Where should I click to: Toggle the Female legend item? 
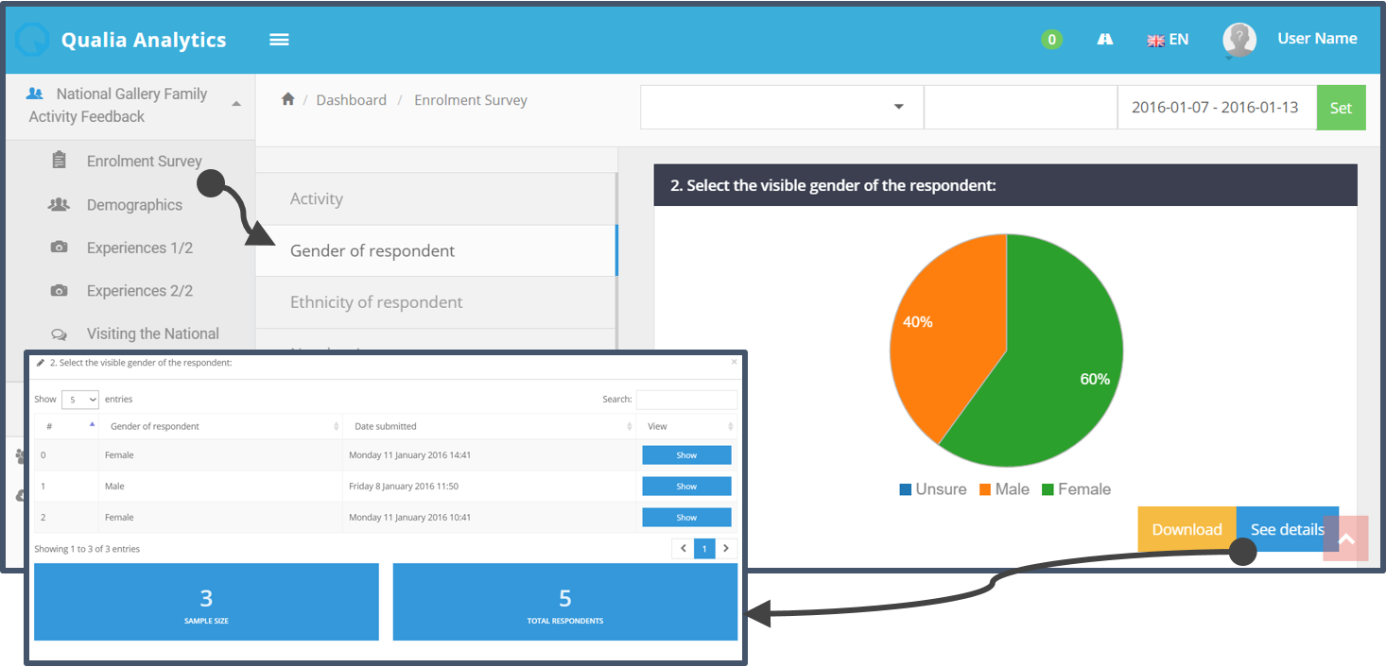pos(1075,489)
